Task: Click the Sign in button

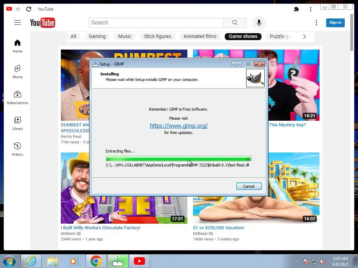Action: [x=335, y=23]
